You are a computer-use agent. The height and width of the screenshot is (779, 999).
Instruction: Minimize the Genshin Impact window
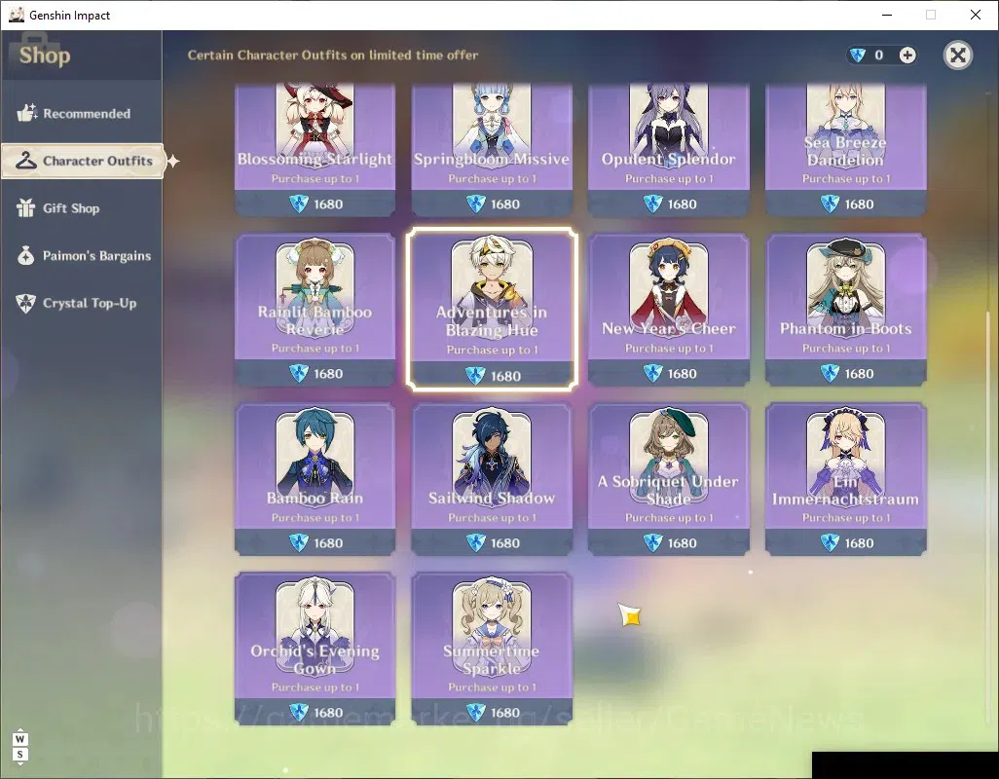(887, 15)
